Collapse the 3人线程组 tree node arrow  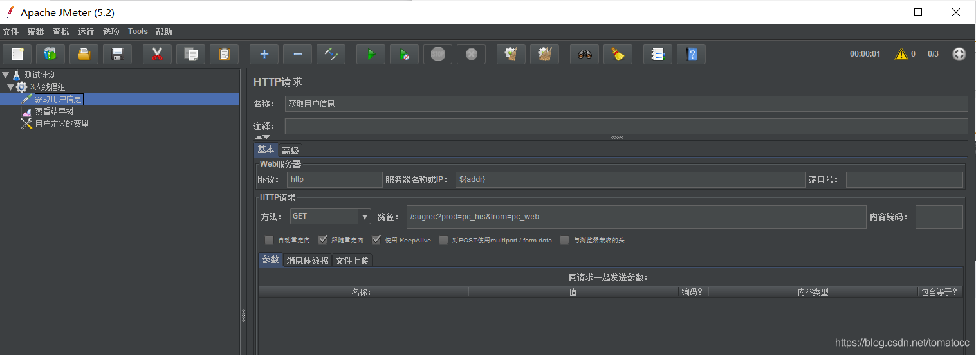11,87
